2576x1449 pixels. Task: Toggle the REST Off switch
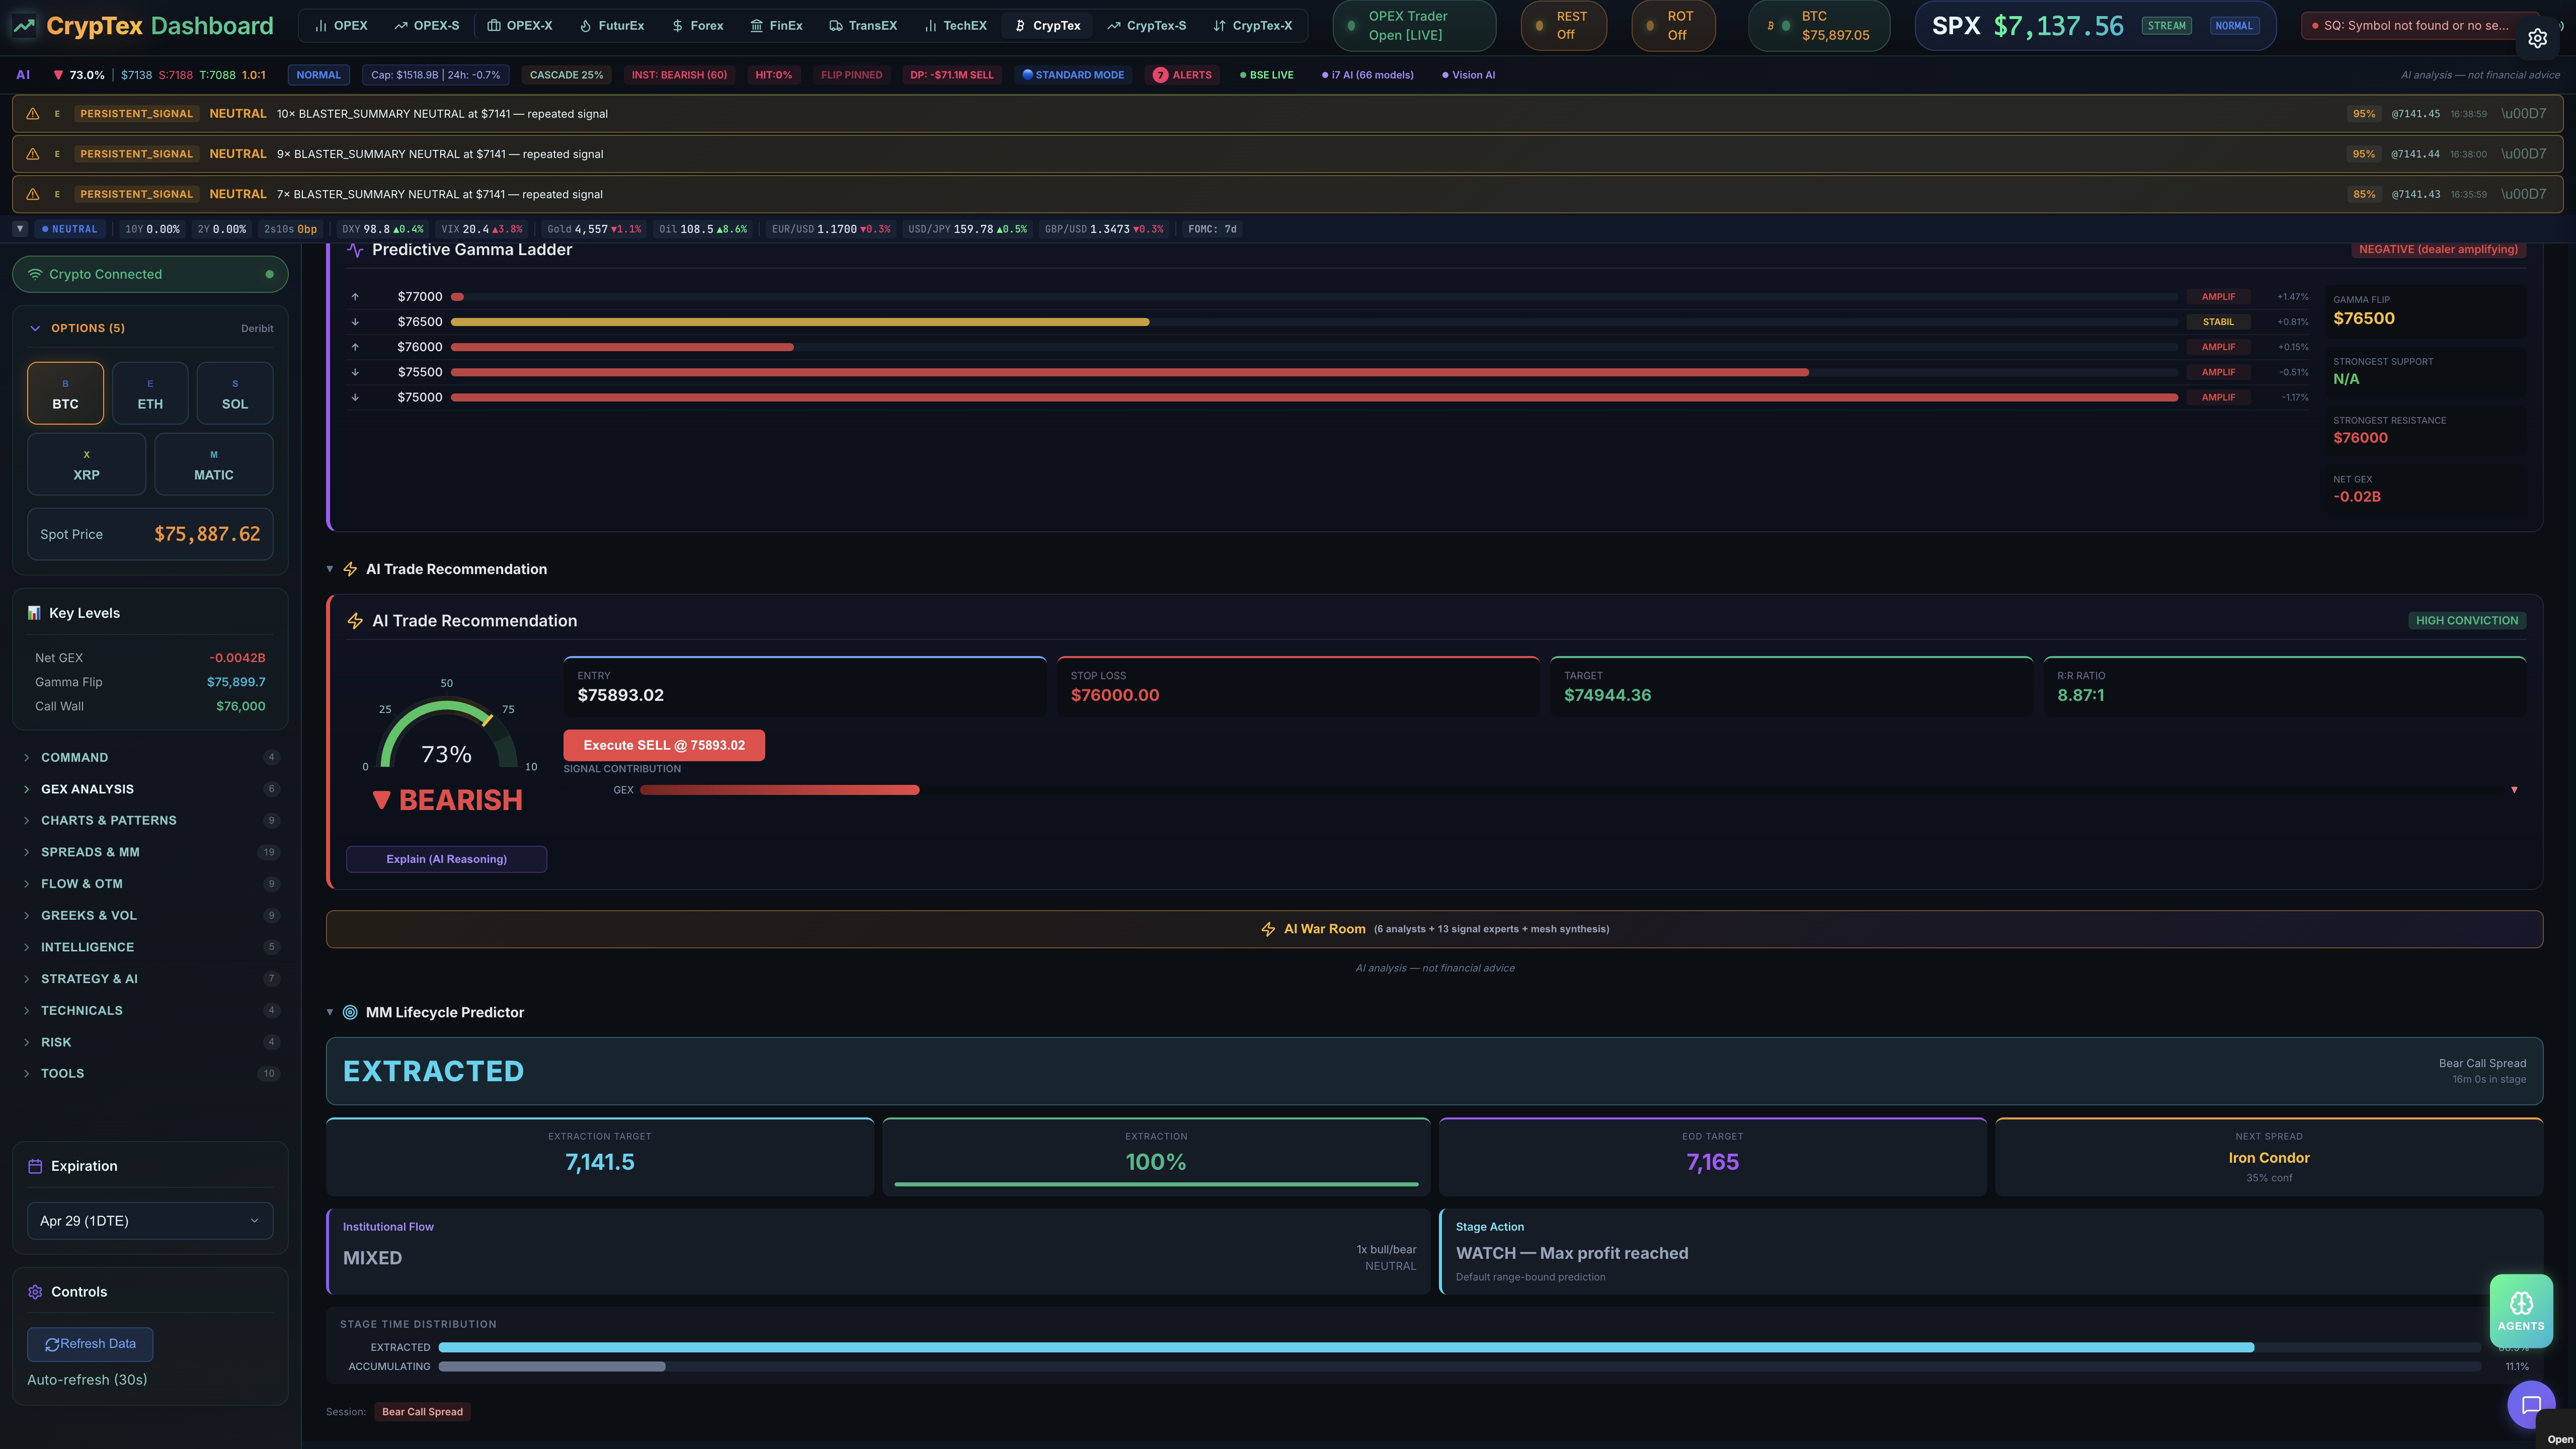coord(1563,26)
